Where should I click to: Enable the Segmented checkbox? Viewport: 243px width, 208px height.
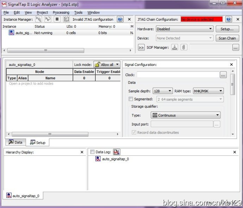[131, 99]
